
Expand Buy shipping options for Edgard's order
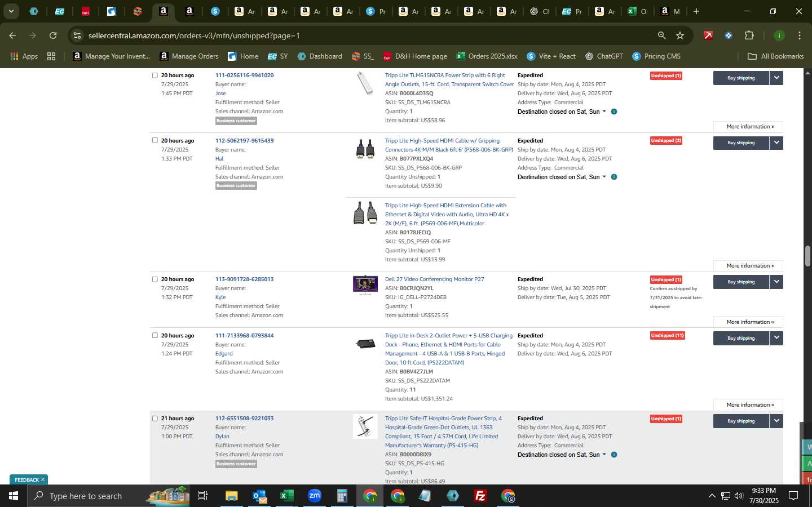tap(776, 338)
